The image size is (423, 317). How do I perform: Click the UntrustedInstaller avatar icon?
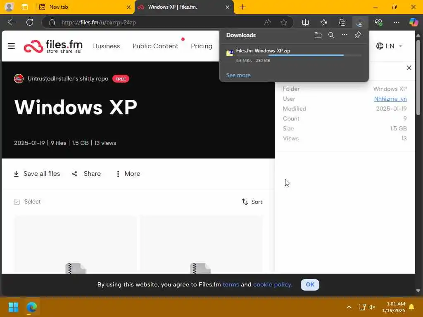[19, 79]
